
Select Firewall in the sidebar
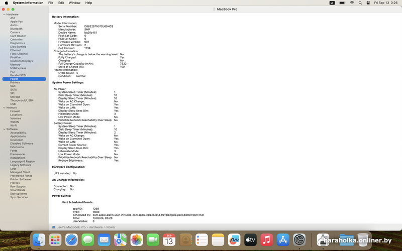coord(15,111)
